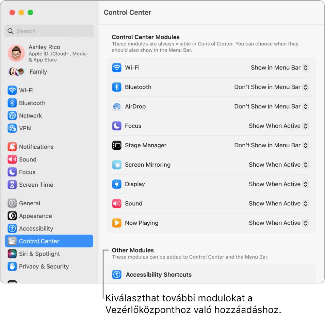Click the Now Playing row label
Image resolution: width=325 pixels, height=317 pixels.
(142, 223)
